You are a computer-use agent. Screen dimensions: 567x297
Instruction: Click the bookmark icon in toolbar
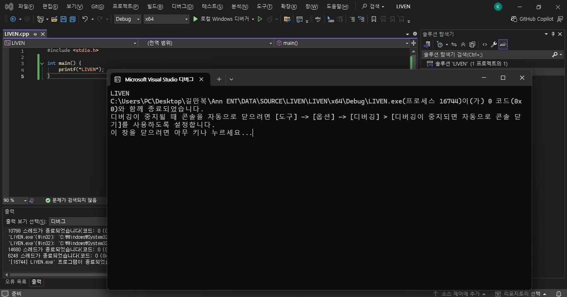click(x=374, y=19)
